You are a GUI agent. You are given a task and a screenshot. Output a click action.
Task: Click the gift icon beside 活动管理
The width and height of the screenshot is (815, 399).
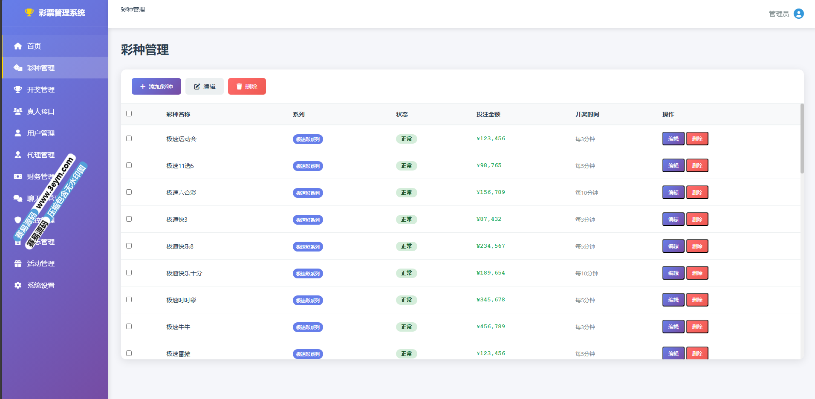click(18, 263)
